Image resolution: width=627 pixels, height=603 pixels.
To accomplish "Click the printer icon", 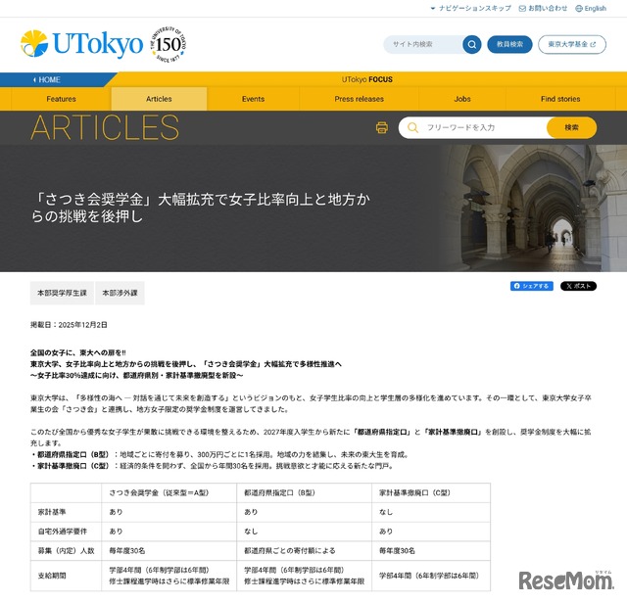I will [x=381, y=127].
